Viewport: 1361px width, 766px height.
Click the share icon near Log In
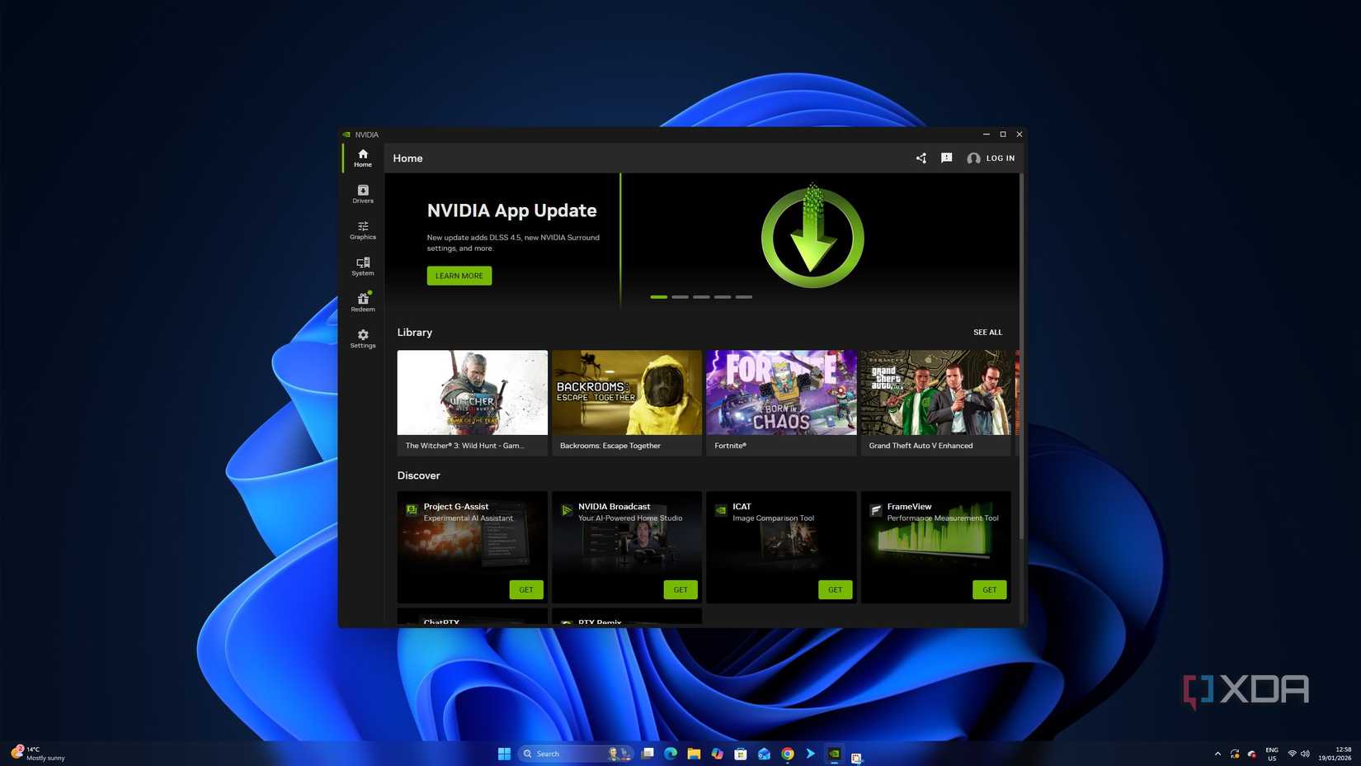click(920, 158)
